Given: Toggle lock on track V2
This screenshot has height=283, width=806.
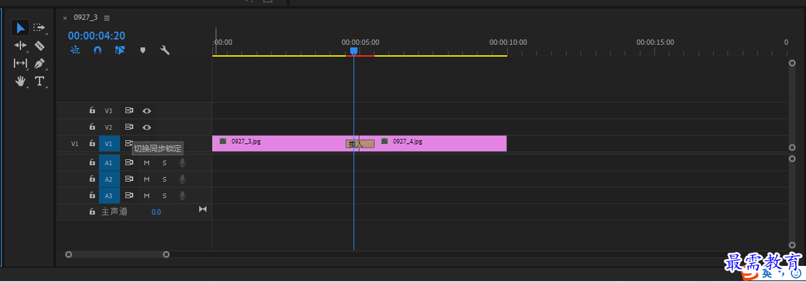Looking at the screenshot, I should (x=92, y=127).
